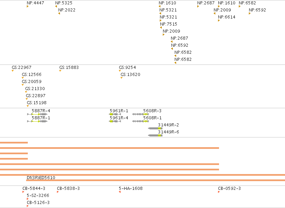This screenshot has width=285, height=208.
Task: Click the triangle marker beneath GS:9254
Action: (x=120, y=71)
